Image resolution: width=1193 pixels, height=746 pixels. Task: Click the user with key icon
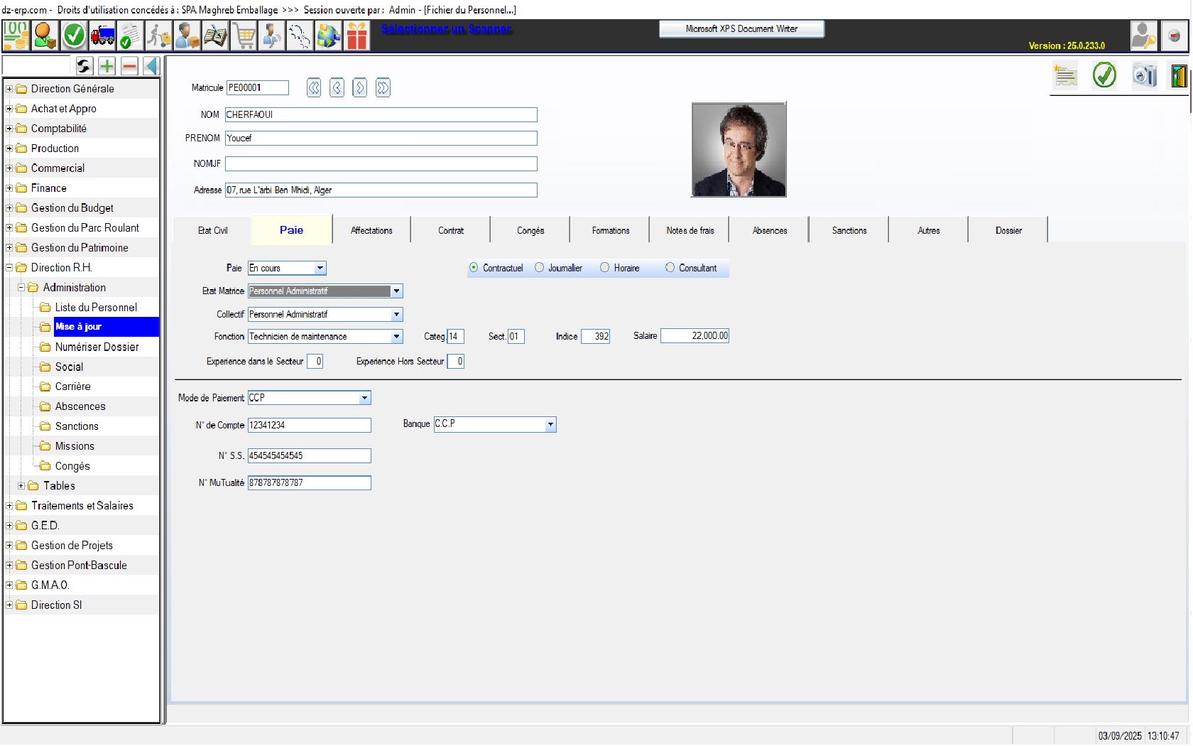[x=1143, y=36]
